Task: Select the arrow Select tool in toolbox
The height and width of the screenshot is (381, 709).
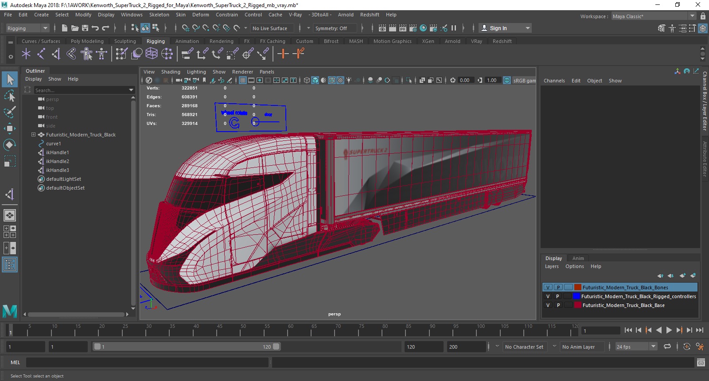Action: click(10, 79)
